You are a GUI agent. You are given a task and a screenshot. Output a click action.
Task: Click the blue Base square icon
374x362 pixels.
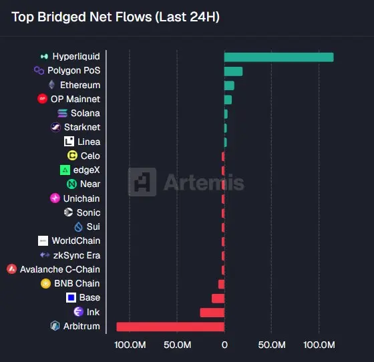(71, 298)
